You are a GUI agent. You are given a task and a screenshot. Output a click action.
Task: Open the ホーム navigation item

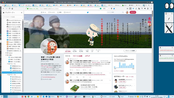tap(43, 12)
